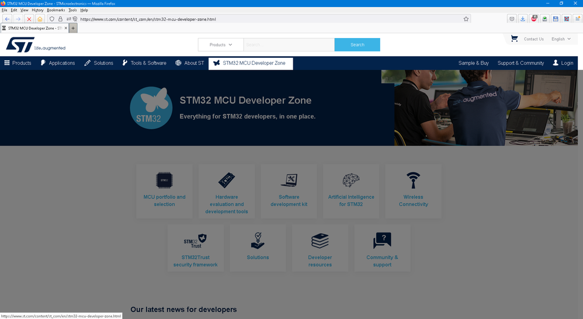Go back with the browser back arrow
583x319 pixels.
(x=7, y=19)
